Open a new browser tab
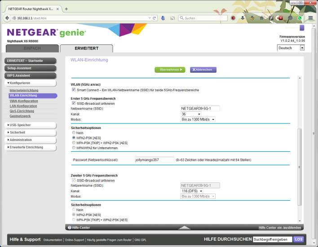Screen dimensions: 318x247 coord(66,9)
